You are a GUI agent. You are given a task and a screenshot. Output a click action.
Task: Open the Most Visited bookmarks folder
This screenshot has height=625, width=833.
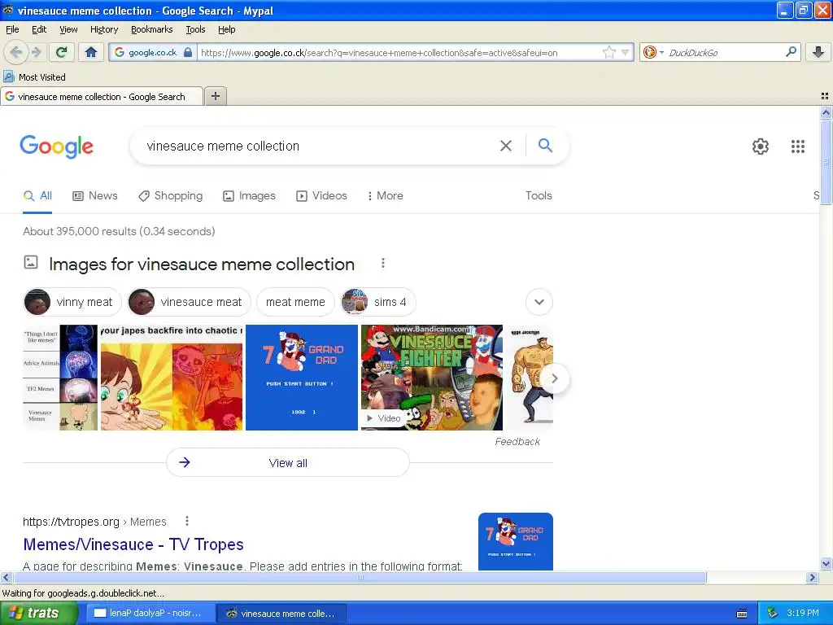coord(35,77)
